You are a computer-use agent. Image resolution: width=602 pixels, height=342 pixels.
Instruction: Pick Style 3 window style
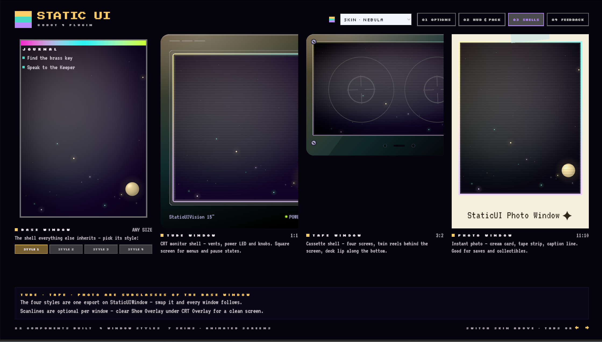[101, 249]
